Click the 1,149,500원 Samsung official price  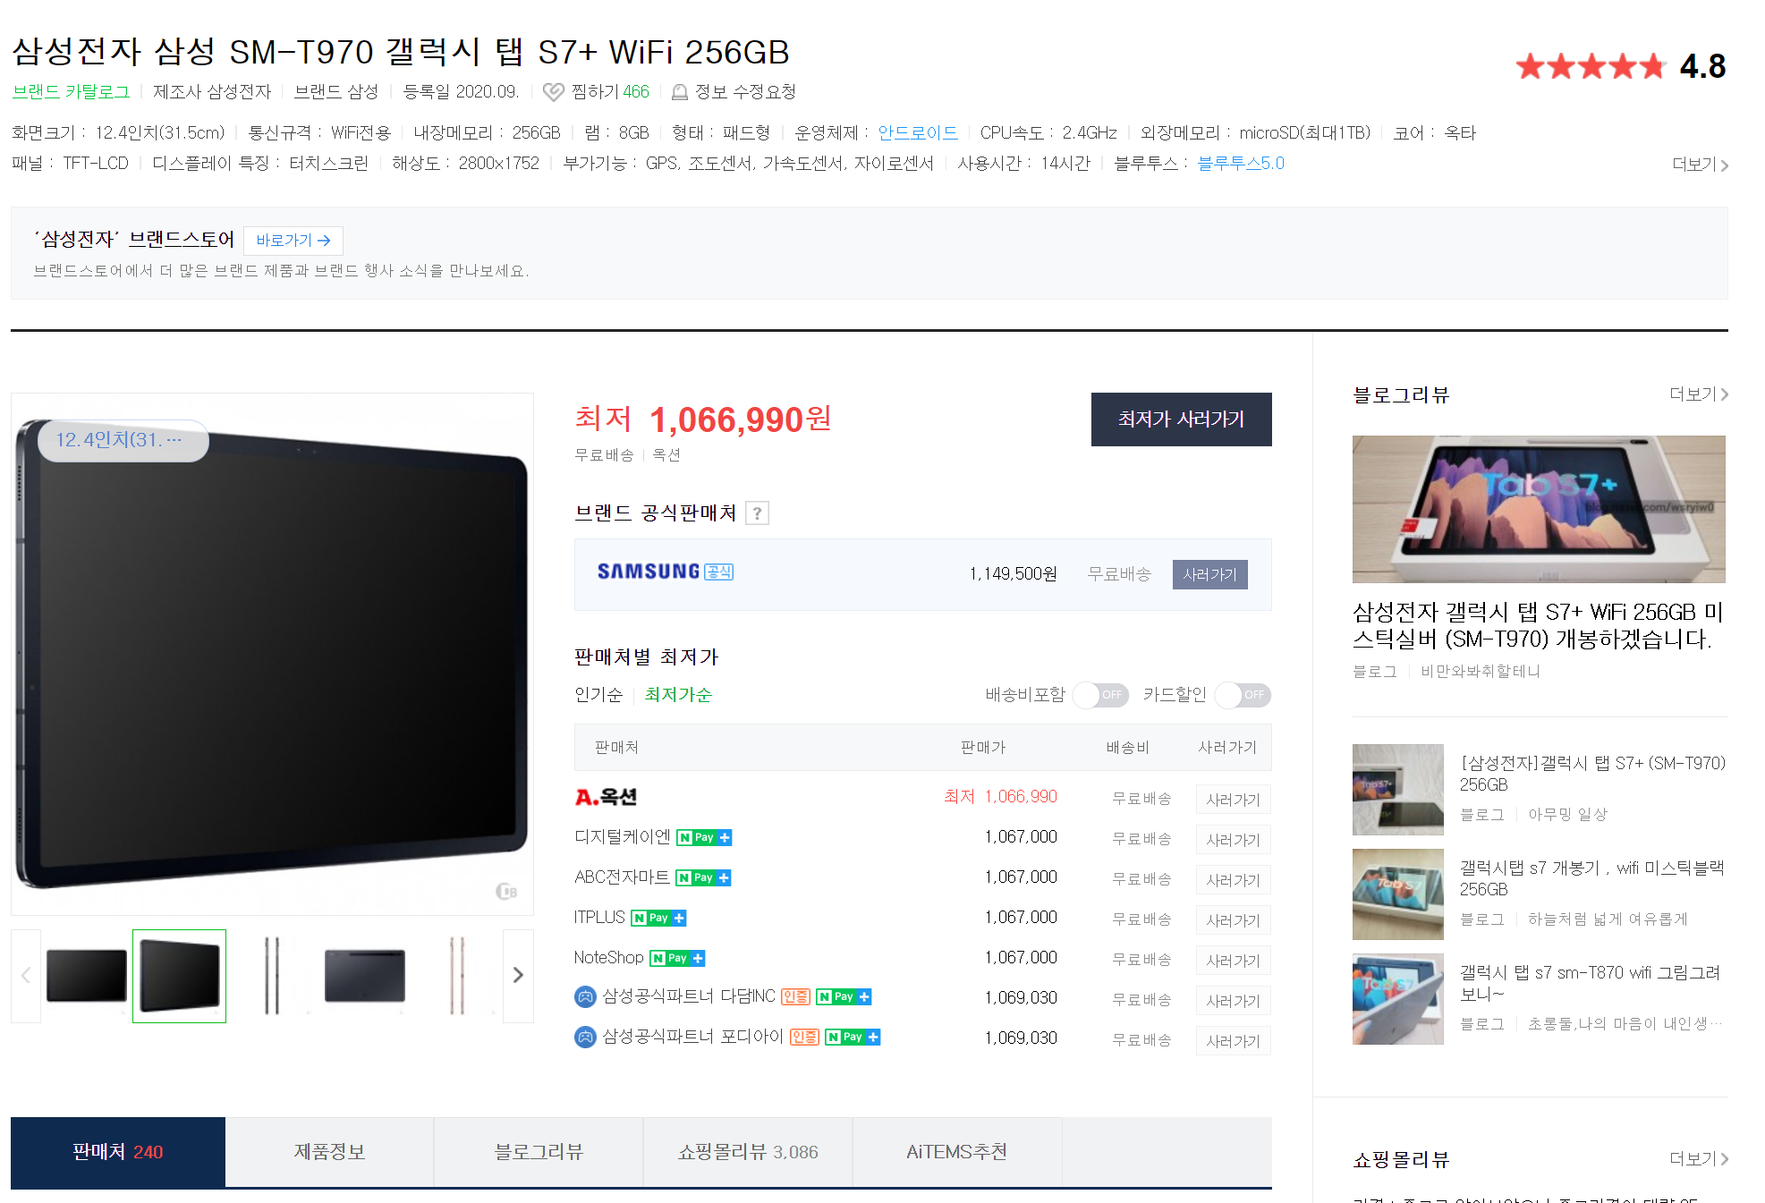[1013, 574]
